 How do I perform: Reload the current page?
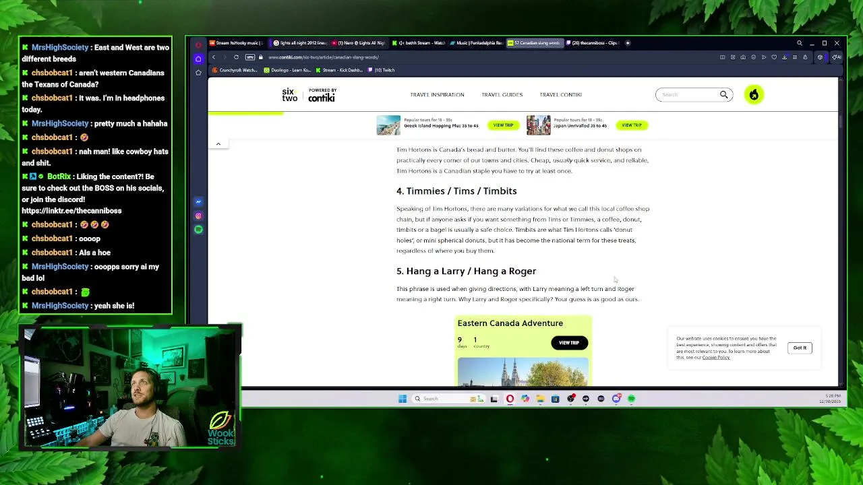tap(236, 57)
